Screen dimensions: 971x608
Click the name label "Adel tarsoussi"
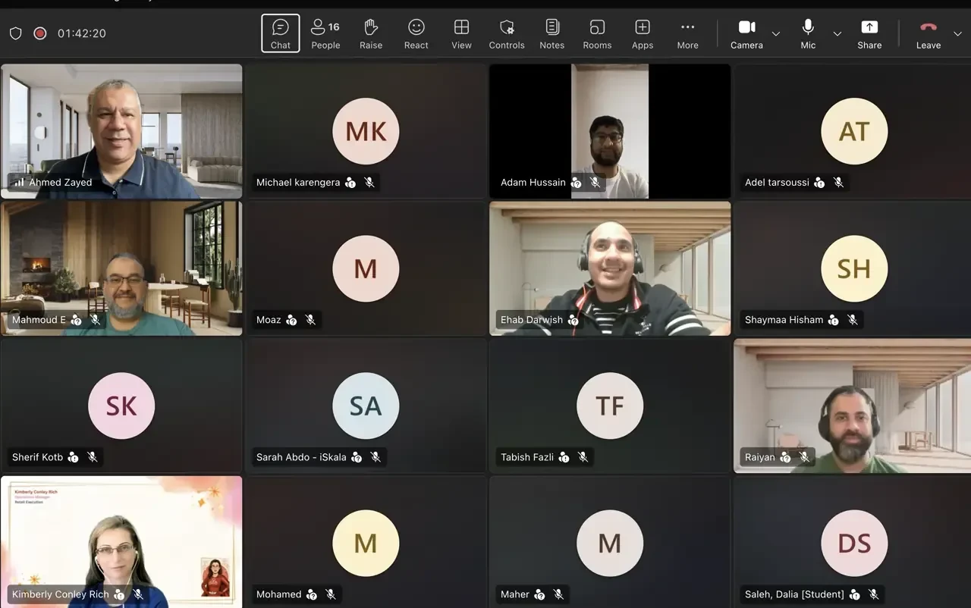777,183
